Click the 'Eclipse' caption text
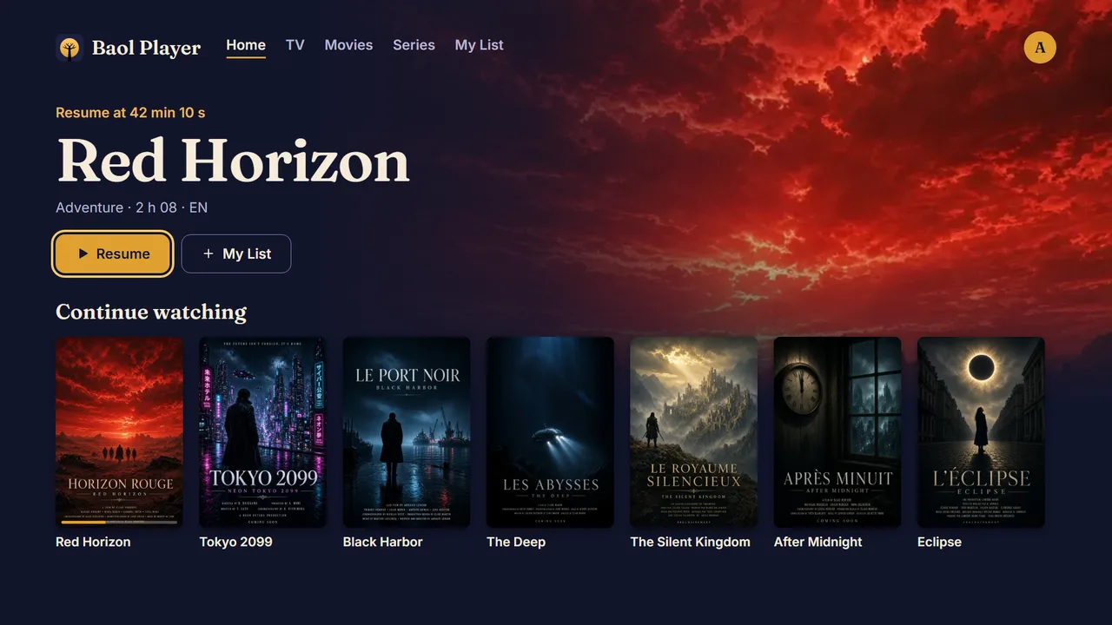 click(x=939, y=542)
